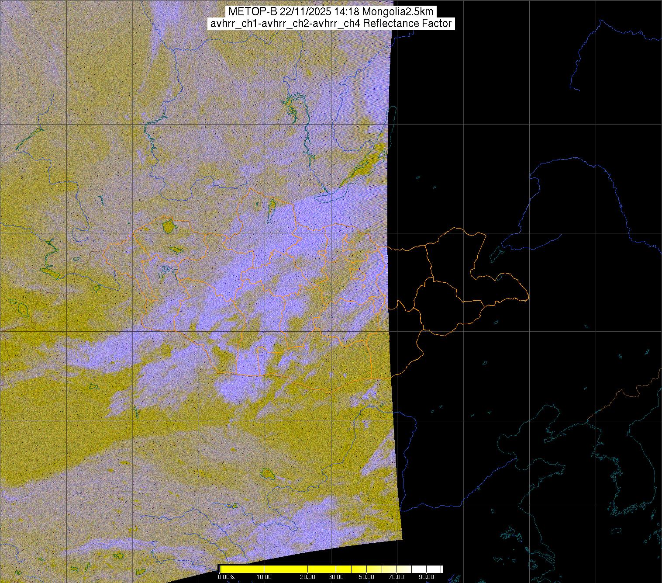Click the 0.00% label on the color scale

[x=226, y=577]
